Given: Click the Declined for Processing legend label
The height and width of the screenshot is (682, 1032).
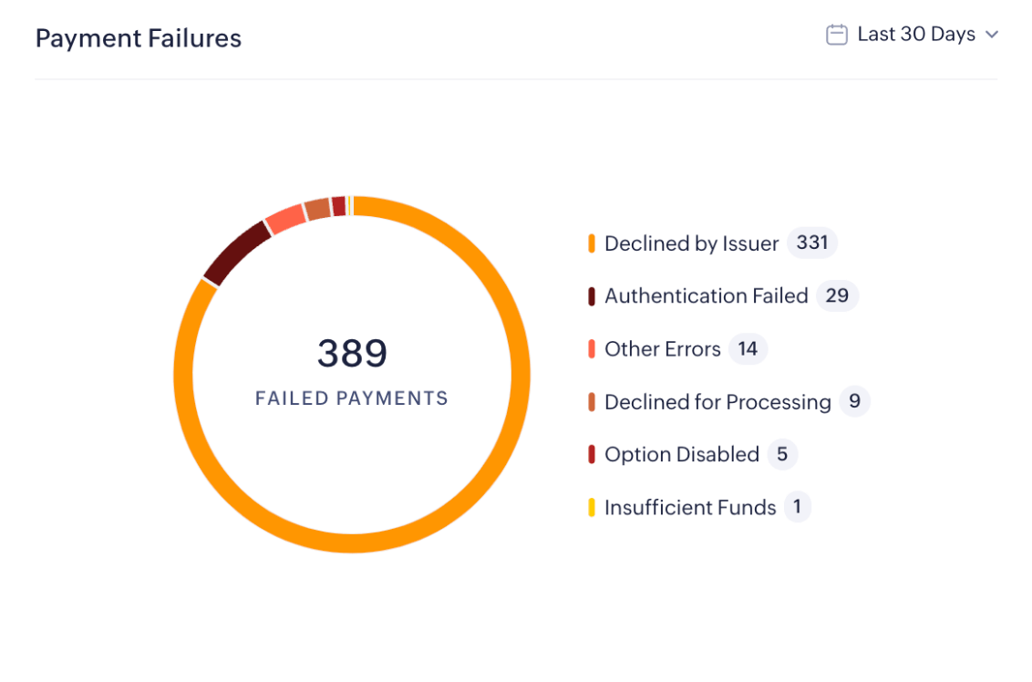Looking at the screenshot, I should (x=717, y=402).
